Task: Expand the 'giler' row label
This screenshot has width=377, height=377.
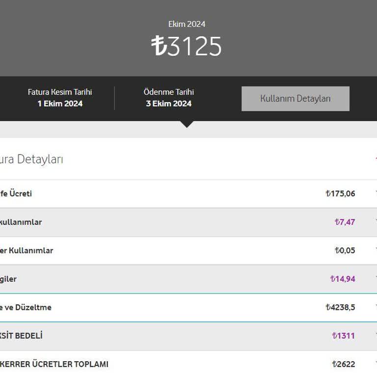Action: pyautogui.click(x=8, y=279)
